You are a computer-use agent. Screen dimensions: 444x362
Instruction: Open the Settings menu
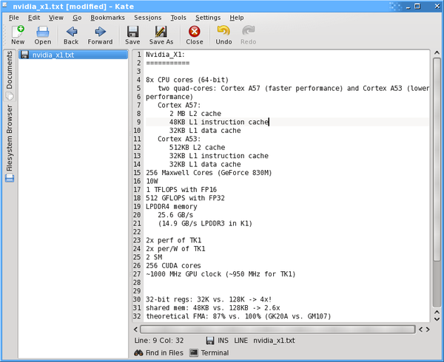coord(208,18)
